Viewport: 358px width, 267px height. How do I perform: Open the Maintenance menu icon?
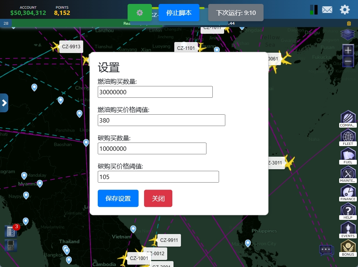[x=348, y=174]
